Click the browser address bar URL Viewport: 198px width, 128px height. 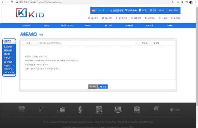(x=46, y=2)
